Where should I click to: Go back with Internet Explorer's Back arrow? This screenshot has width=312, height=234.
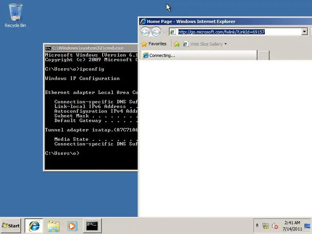tap(145, 32)
